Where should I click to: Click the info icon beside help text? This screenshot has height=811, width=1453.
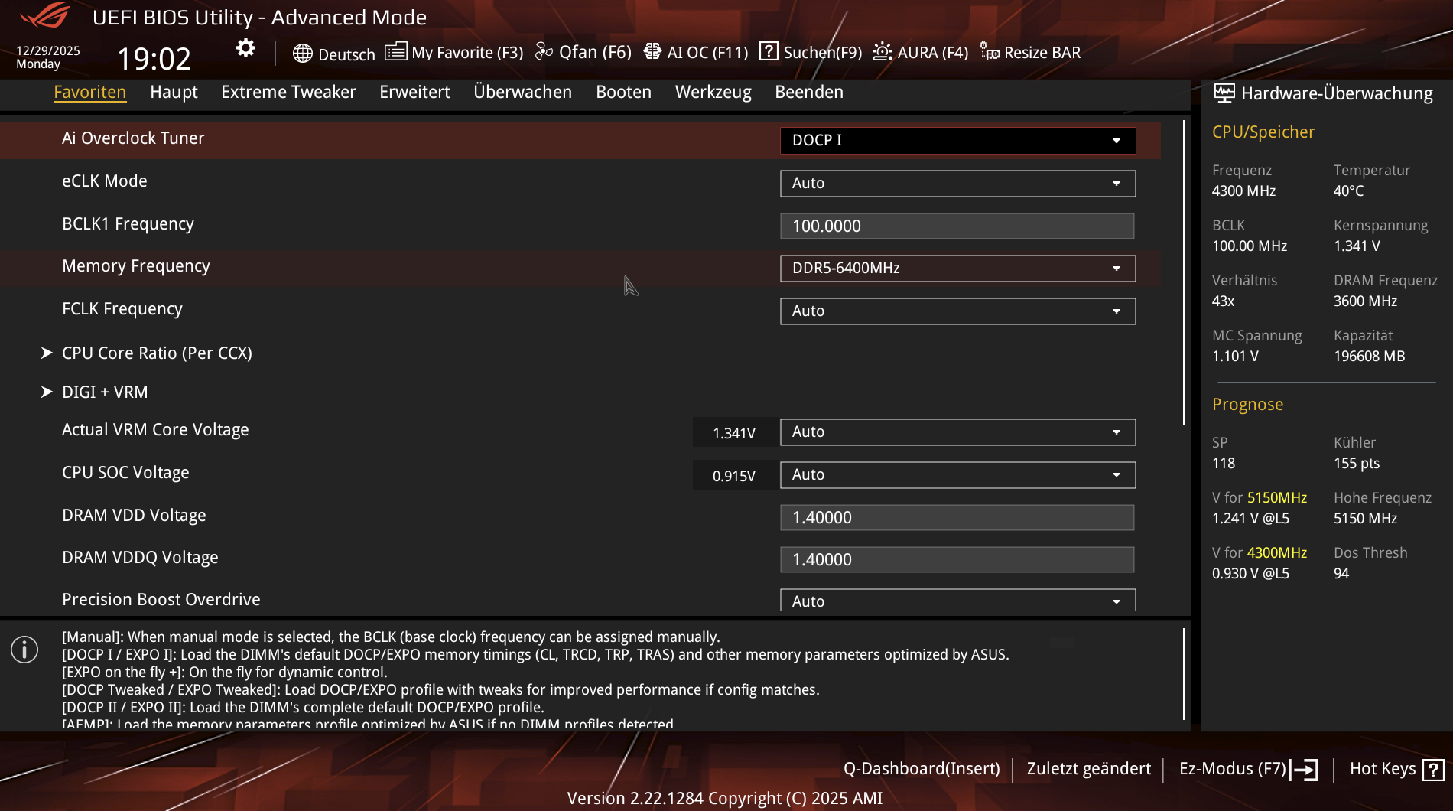click(24, 650)
